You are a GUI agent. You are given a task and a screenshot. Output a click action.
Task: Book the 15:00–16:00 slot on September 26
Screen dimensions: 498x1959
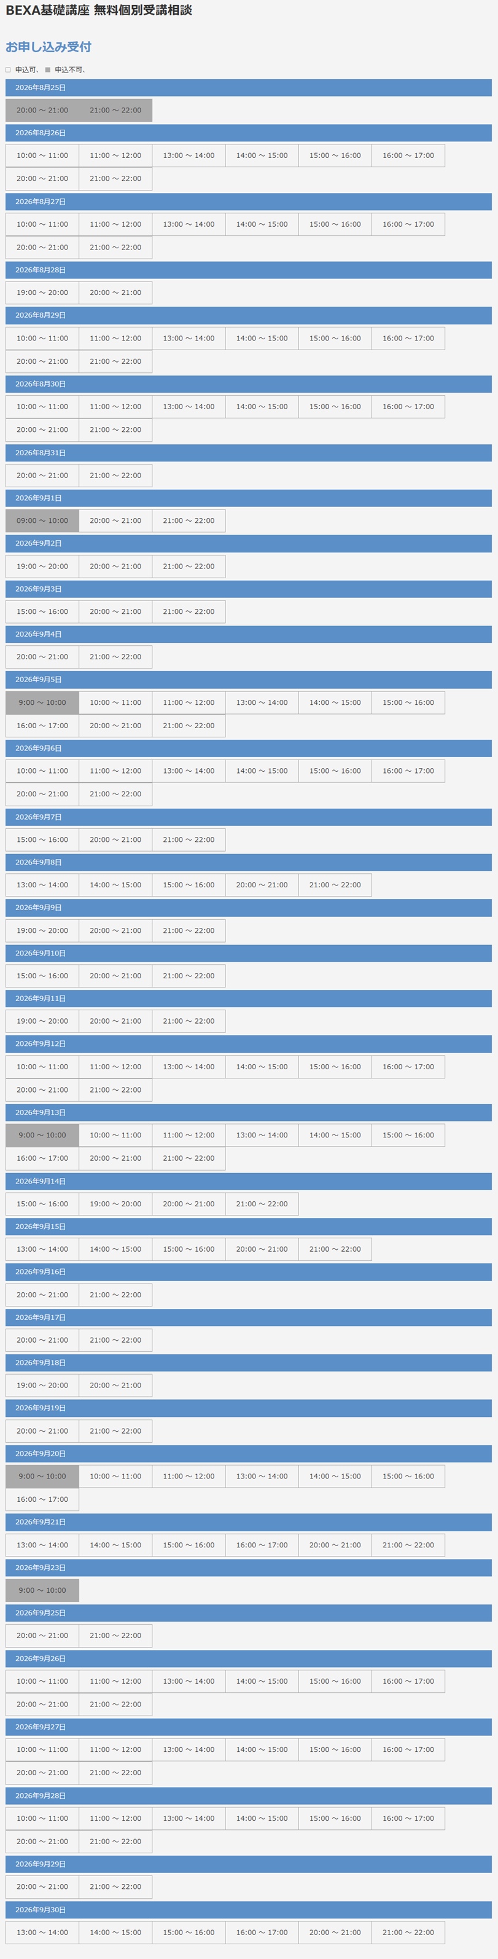(335, 1681)
